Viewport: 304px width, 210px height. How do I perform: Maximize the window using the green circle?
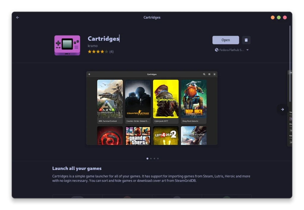[279, 17]
